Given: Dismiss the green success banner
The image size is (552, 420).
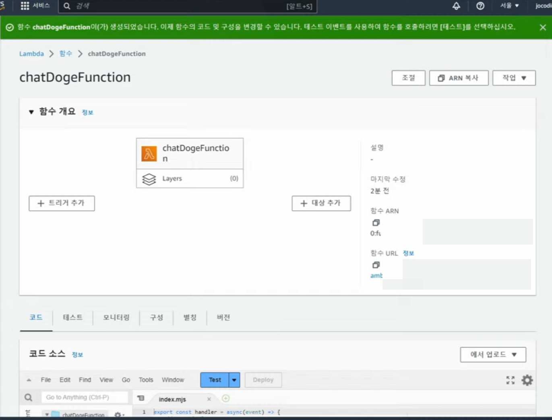Looking at the screenshot, I should coord(543,27).
